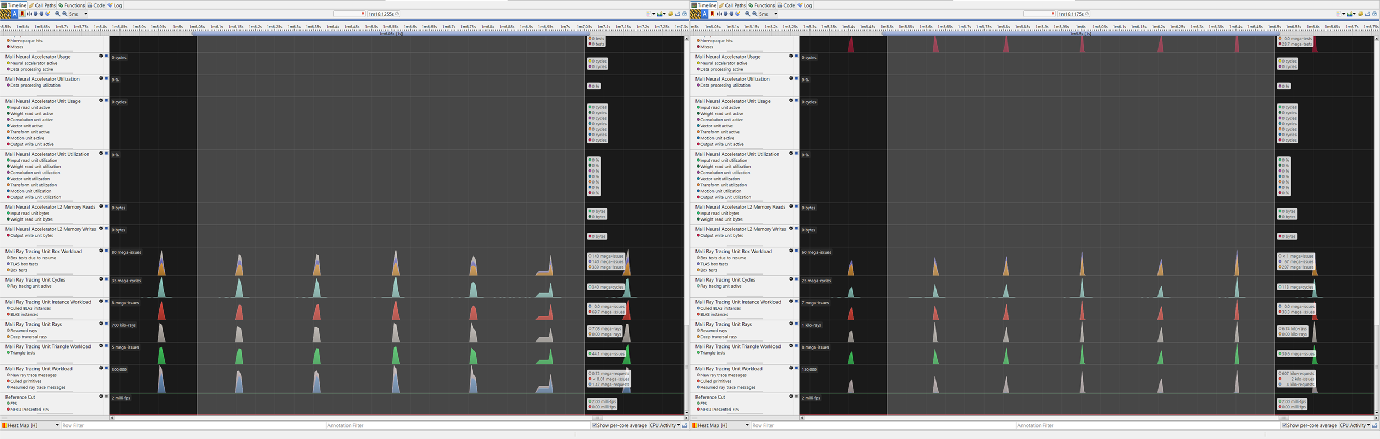Click gear icon of Mali Neural Accelerator Usage, left window
1380x439 pixels.
(101, 56)
